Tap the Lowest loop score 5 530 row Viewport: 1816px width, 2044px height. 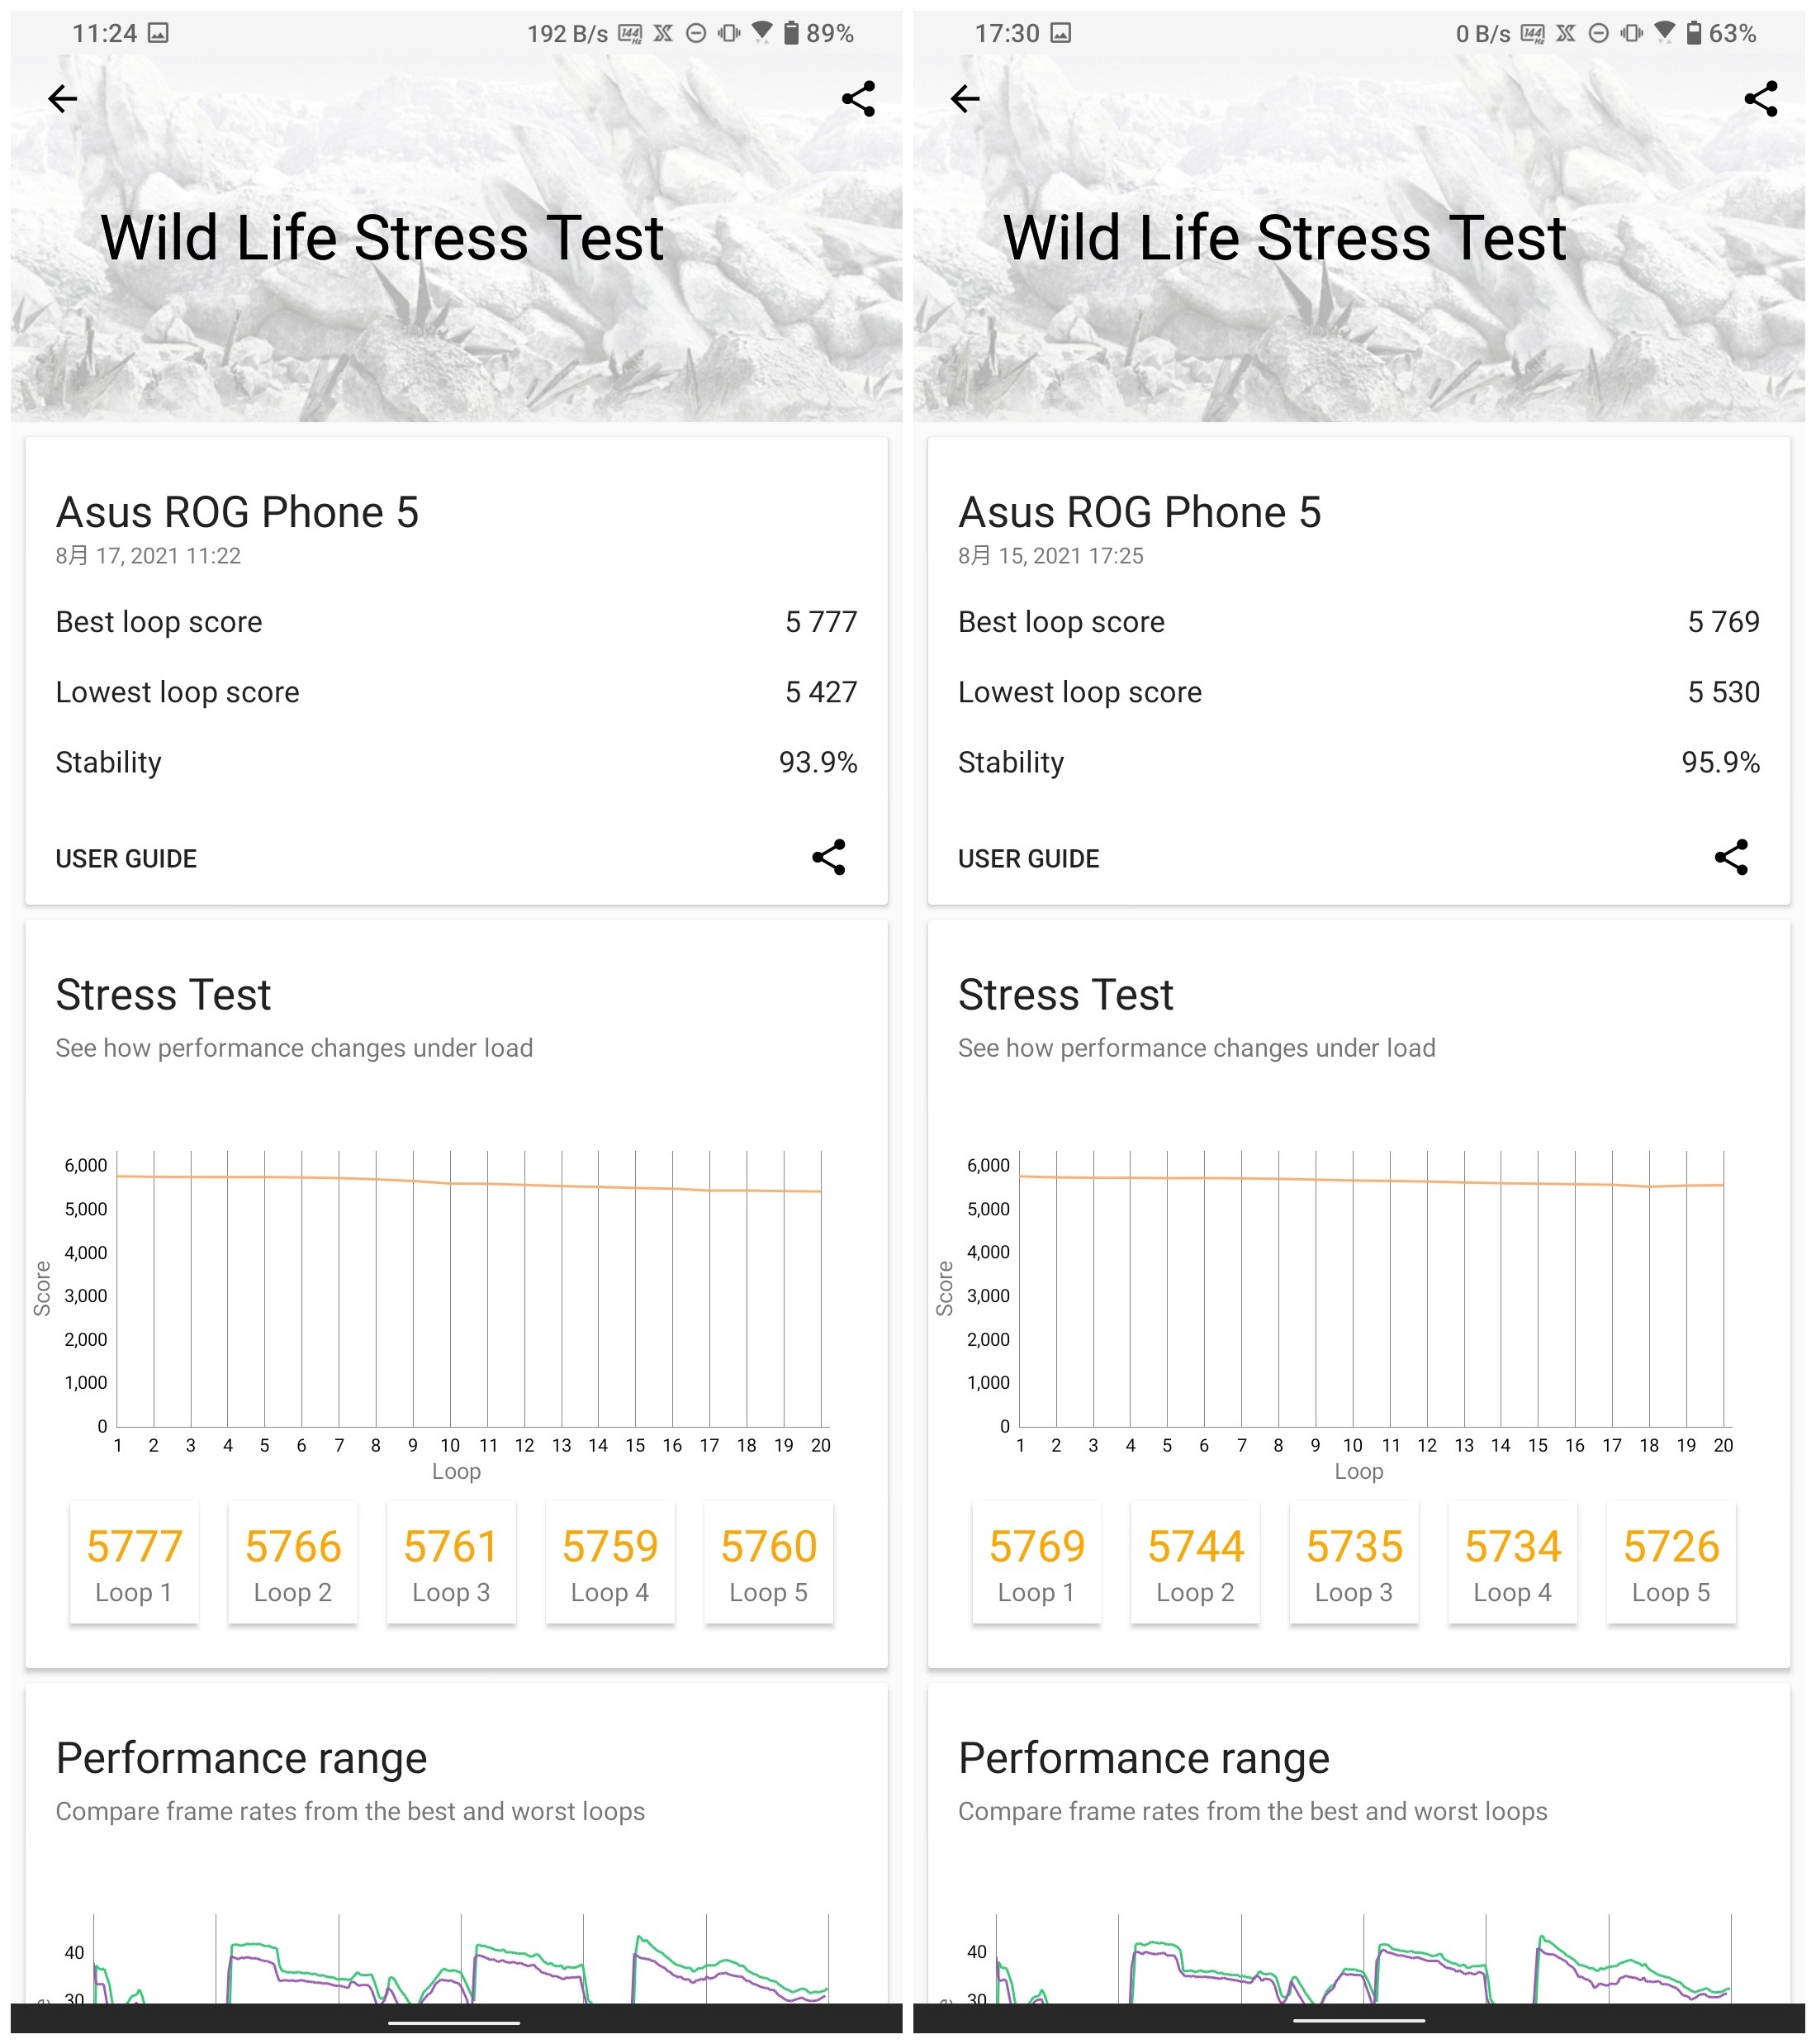coord(1358,692)
